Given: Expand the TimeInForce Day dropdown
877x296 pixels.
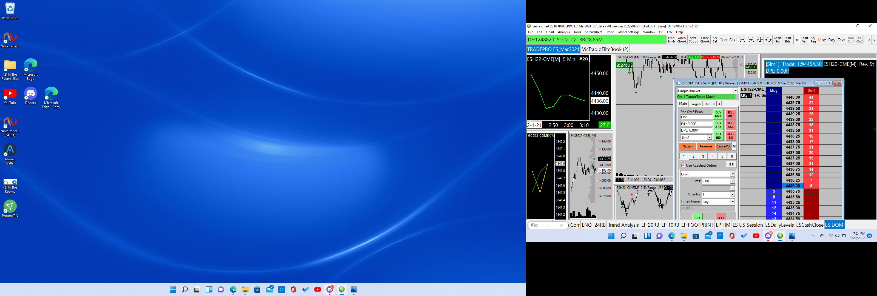Looking at the screenshot, I should tap(732, 202).
